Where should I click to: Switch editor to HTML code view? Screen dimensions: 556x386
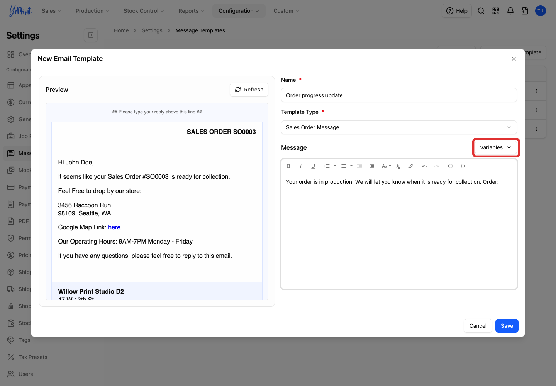[x=463, y=166]
